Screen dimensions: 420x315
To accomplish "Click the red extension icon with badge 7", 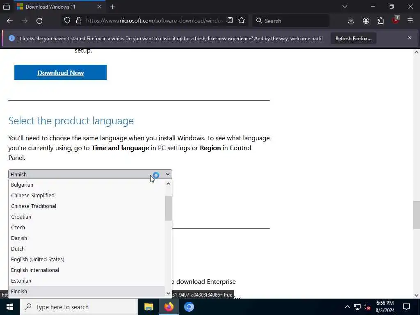I will point(396,20).
